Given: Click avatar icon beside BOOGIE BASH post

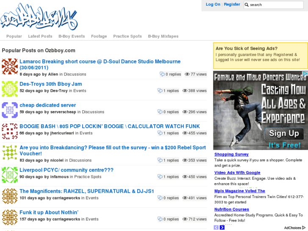Looking at the screenshot, I should coord(10,131).
